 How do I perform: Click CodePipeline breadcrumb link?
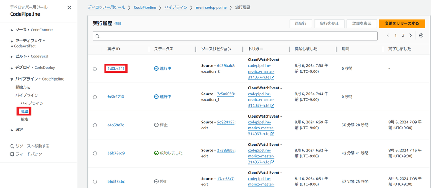(145, 8)
